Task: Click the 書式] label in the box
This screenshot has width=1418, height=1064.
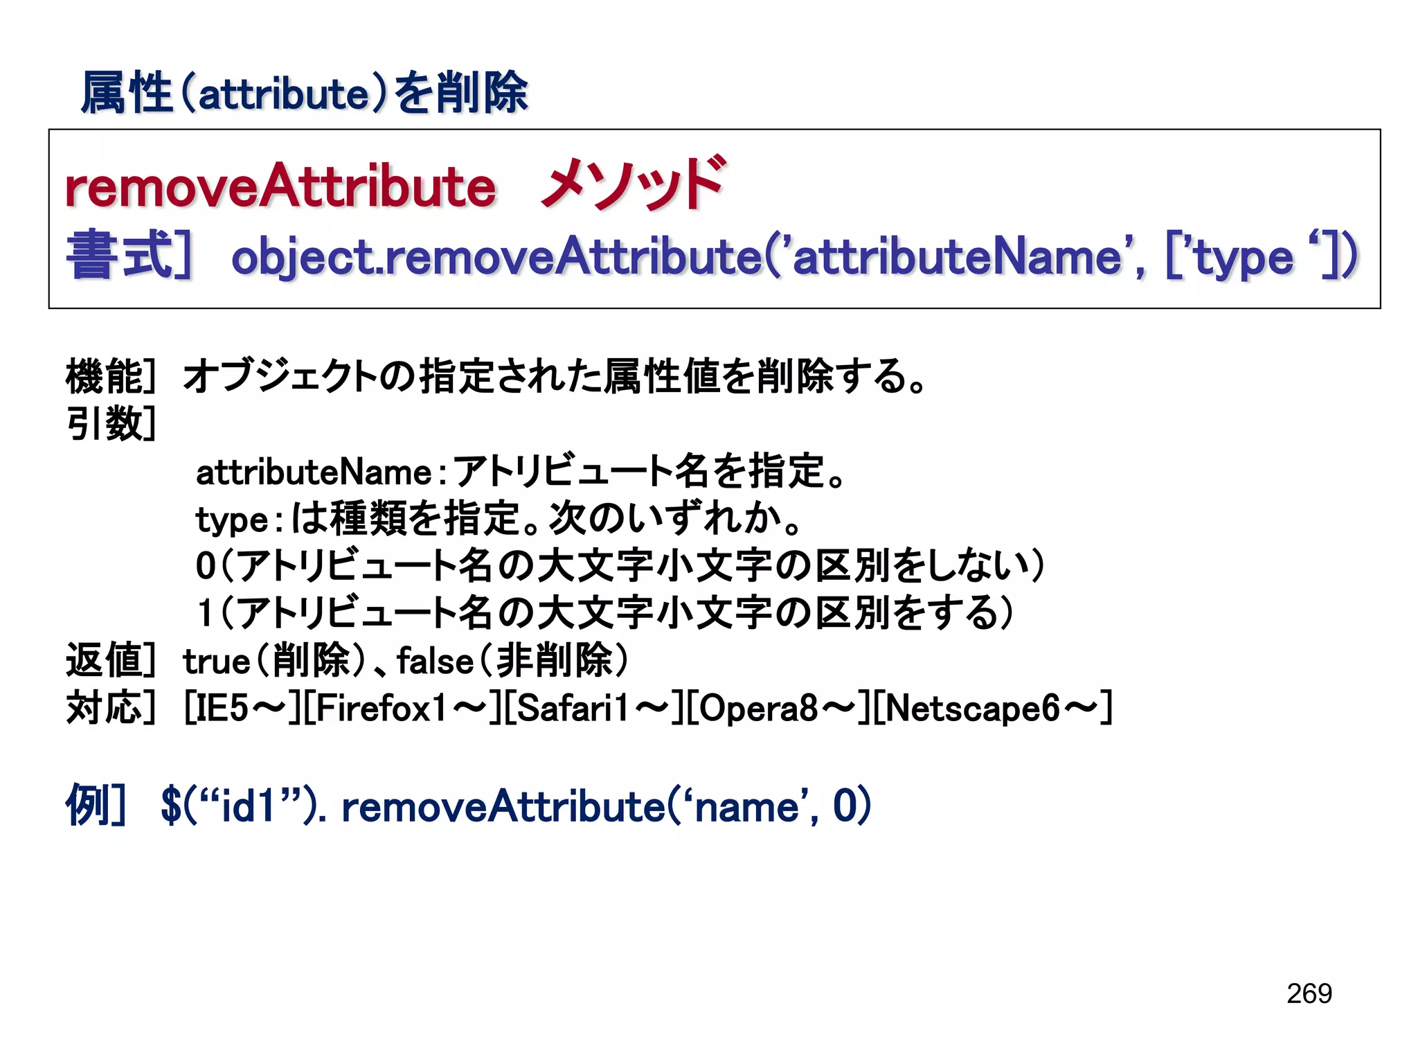Action: coord(129,256)
